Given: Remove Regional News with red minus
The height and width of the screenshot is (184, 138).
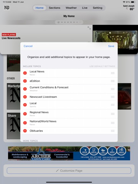Looking at the screenshot, I should [x=25, y=114].
